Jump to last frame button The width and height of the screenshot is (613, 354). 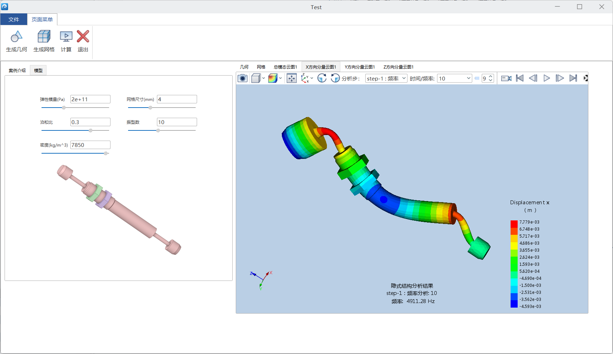click(x=573, y=78)
